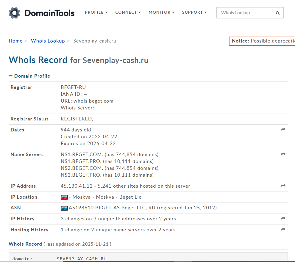Click Expires on 2026-04-22 text
Image resolution: width=295 pixels, height=262 pixels.
(x=88, y=143)
